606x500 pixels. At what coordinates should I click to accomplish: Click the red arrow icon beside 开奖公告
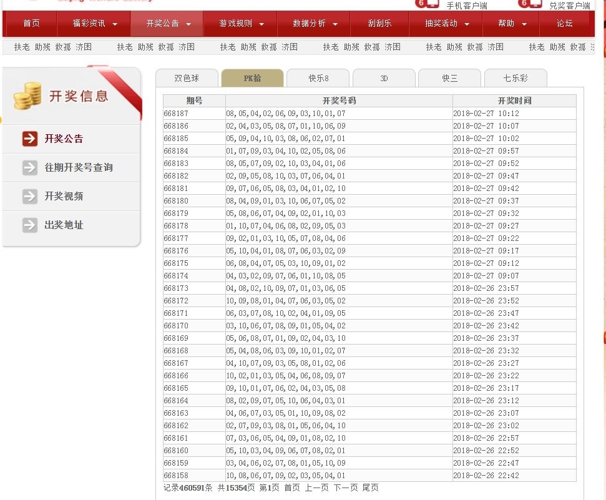click(30, 139)
